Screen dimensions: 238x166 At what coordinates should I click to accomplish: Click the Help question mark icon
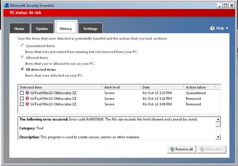point(212,28)
